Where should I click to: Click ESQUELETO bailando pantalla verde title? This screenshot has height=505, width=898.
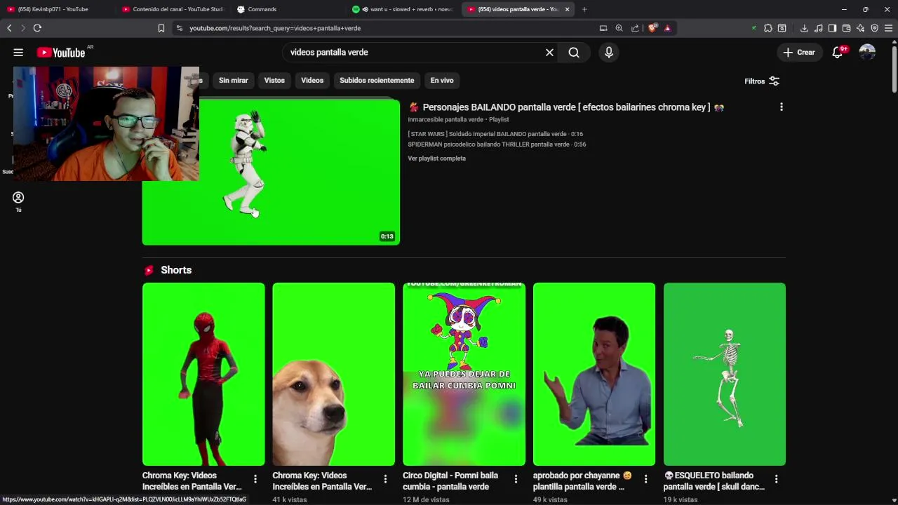click(x=714, y=481)
